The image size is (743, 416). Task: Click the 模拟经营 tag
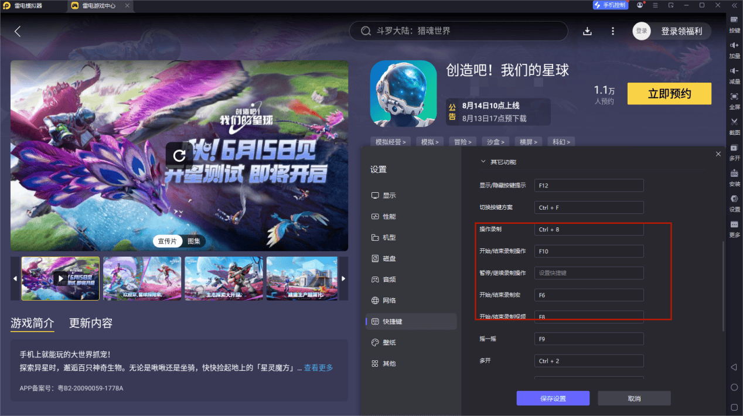click(x=390, y=142)
